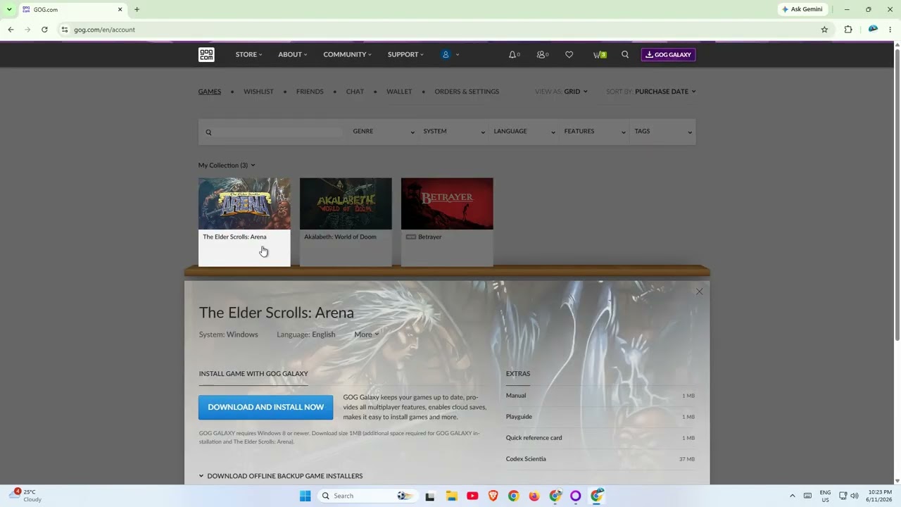901x507 pixels.
Task: Click the GOG.com logo in the header
Action: pyautogui.click(x=206, y=54)
